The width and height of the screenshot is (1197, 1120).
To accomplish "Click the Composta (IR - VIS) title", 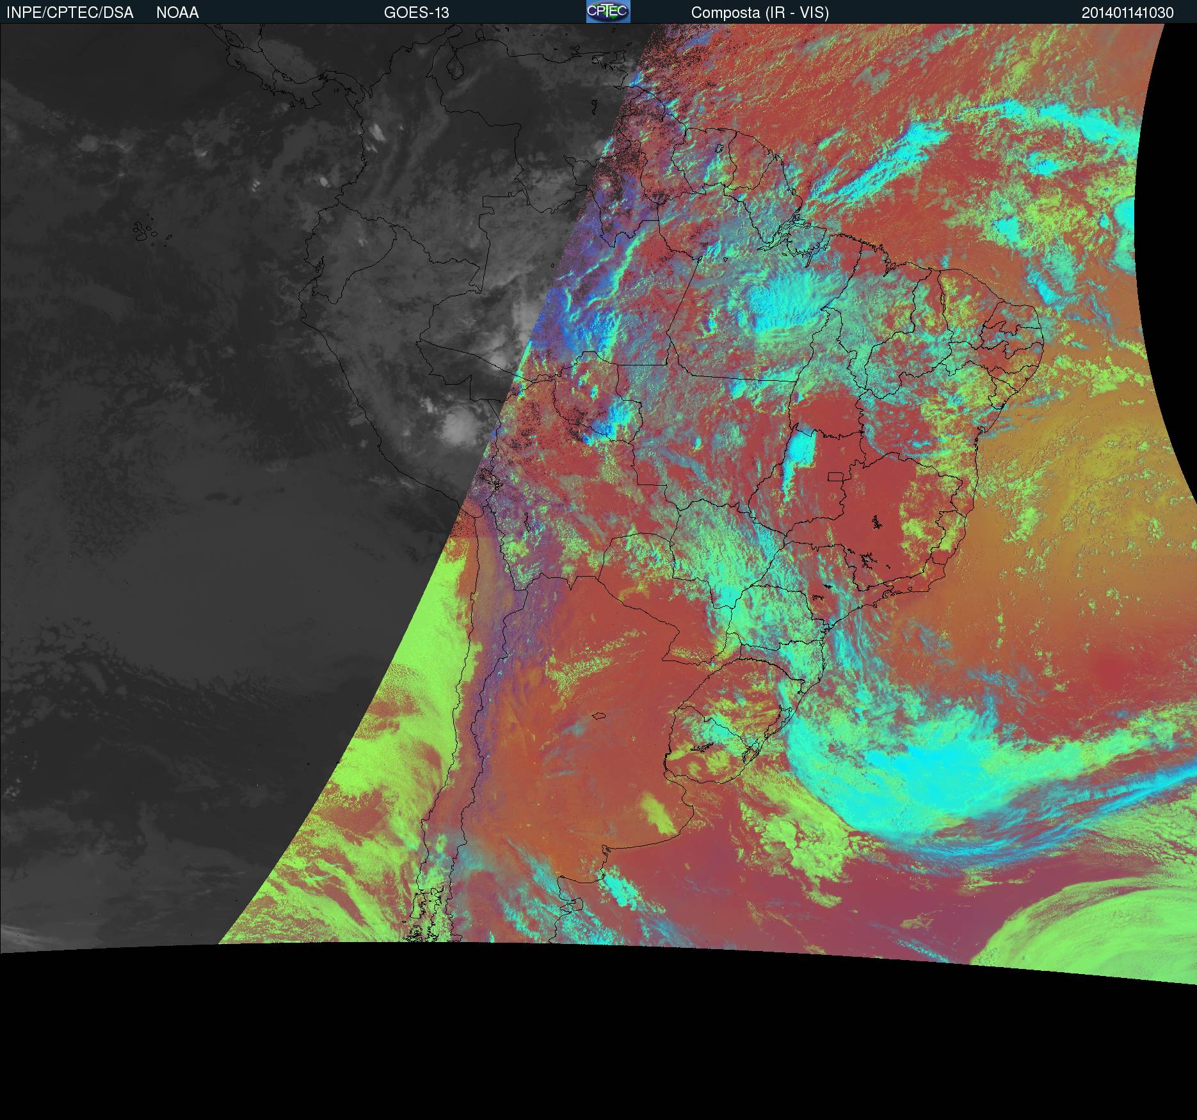I will coord(760,13).
